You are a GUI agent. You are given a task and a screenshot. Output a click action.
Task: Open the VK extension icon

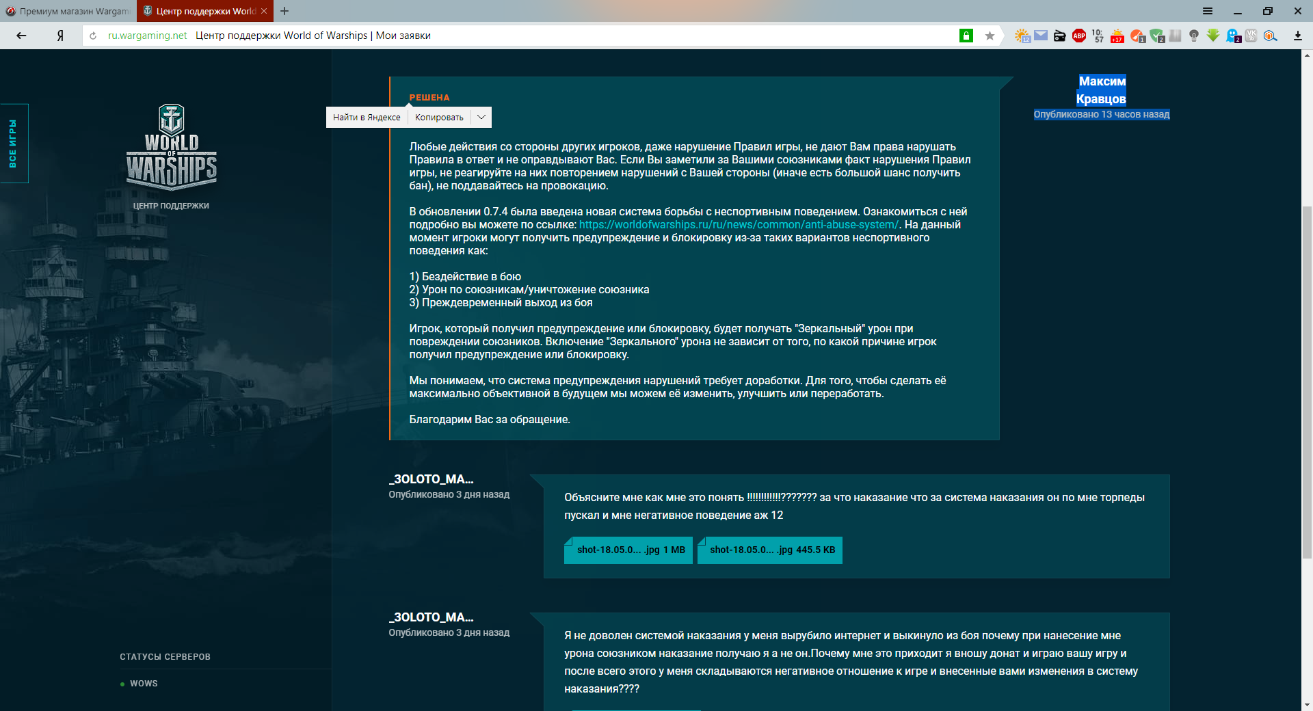1251,36
